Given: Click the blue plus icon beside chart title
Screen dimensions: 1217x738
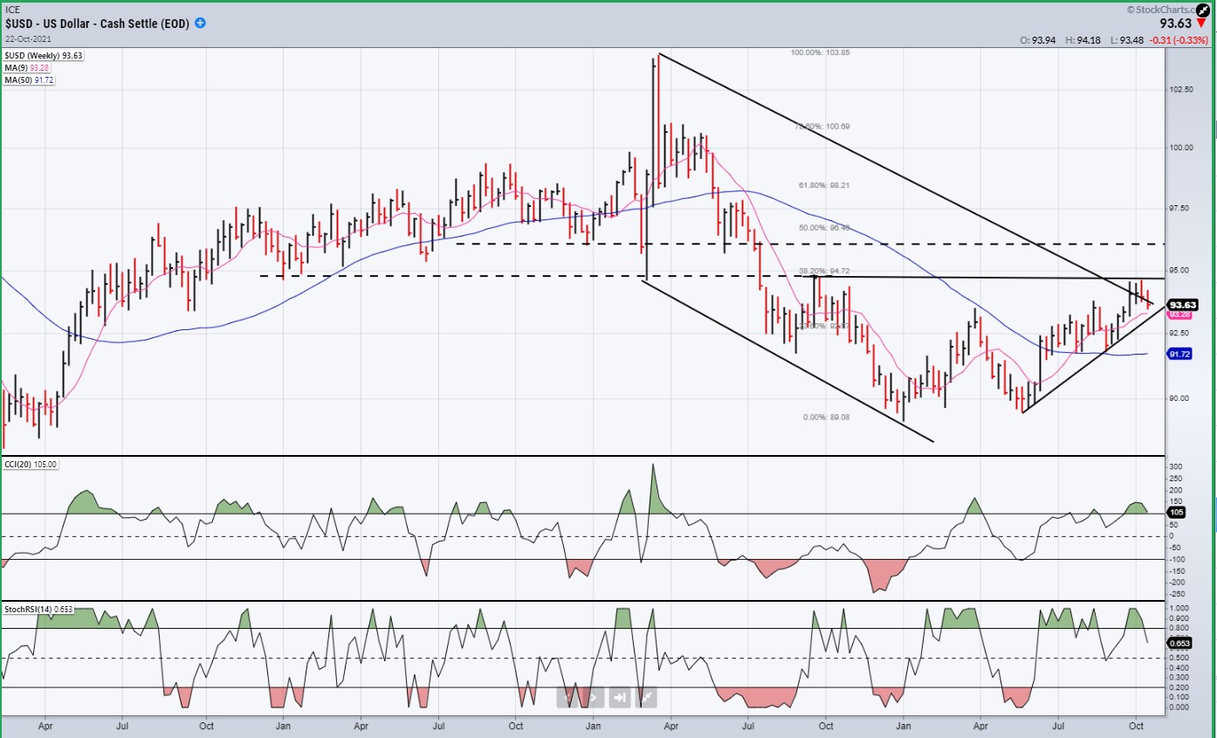Looking at the screenshot, I should click(x=200, y=23).
